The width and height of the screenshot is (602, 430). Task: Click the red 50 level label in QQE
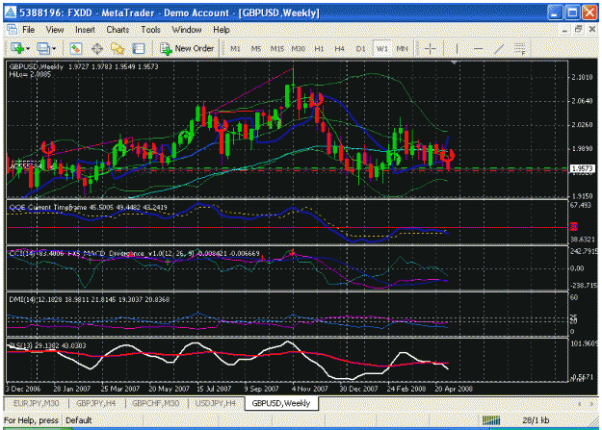[x=574, y=227]
